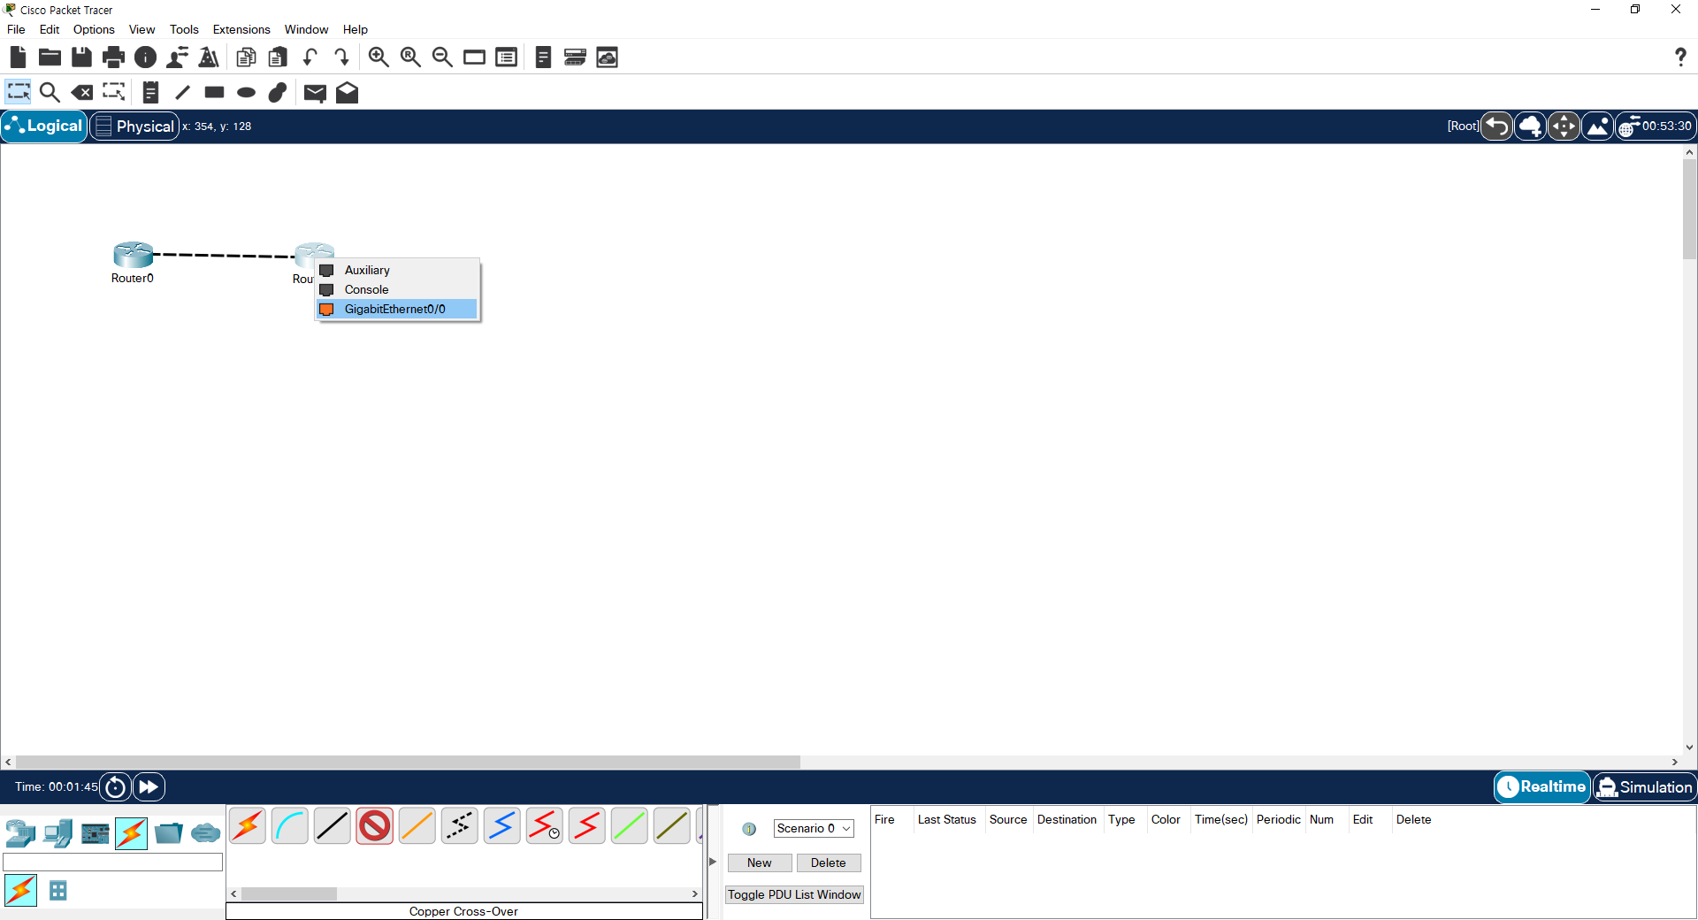Screen dimensions: 1698x920
Task: Click Router0 device on the canvas
Action: point(133,255)
